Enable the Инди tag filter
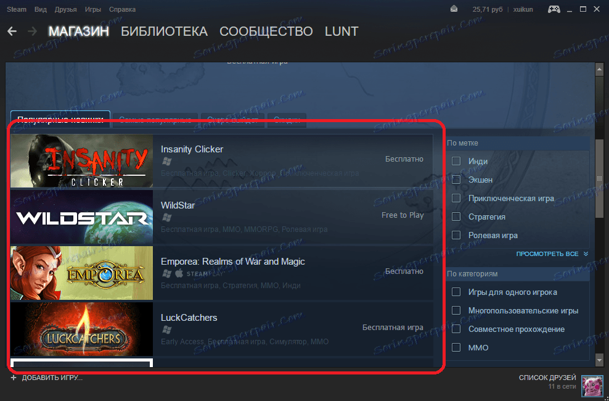The width and height of the screenshot is (609, 401). click(x=456, y=160)
